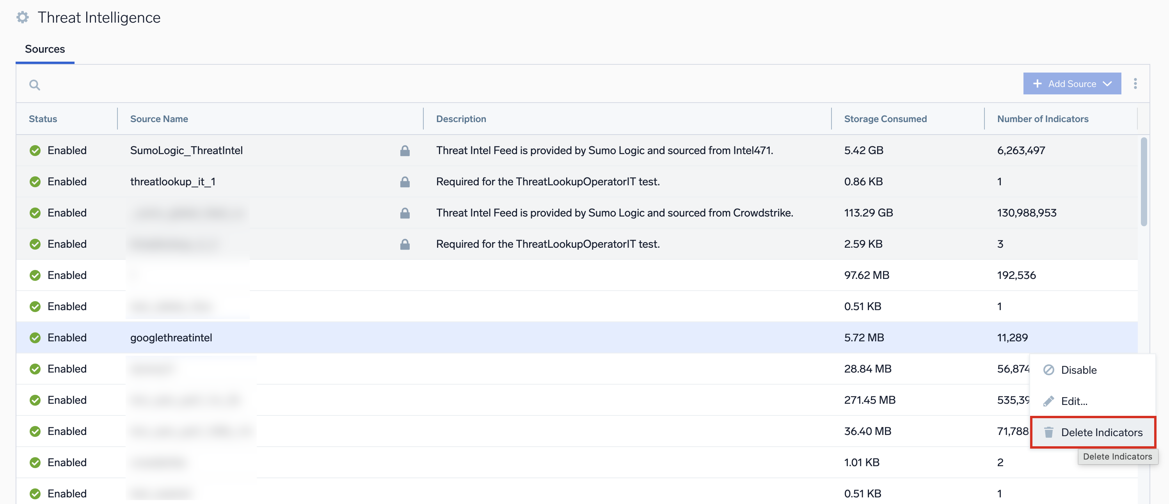Viewport: 1169px width, 504px height.
Task: Select the SumoLogic_ThreatIntel source name
Action: pos(187,151)
